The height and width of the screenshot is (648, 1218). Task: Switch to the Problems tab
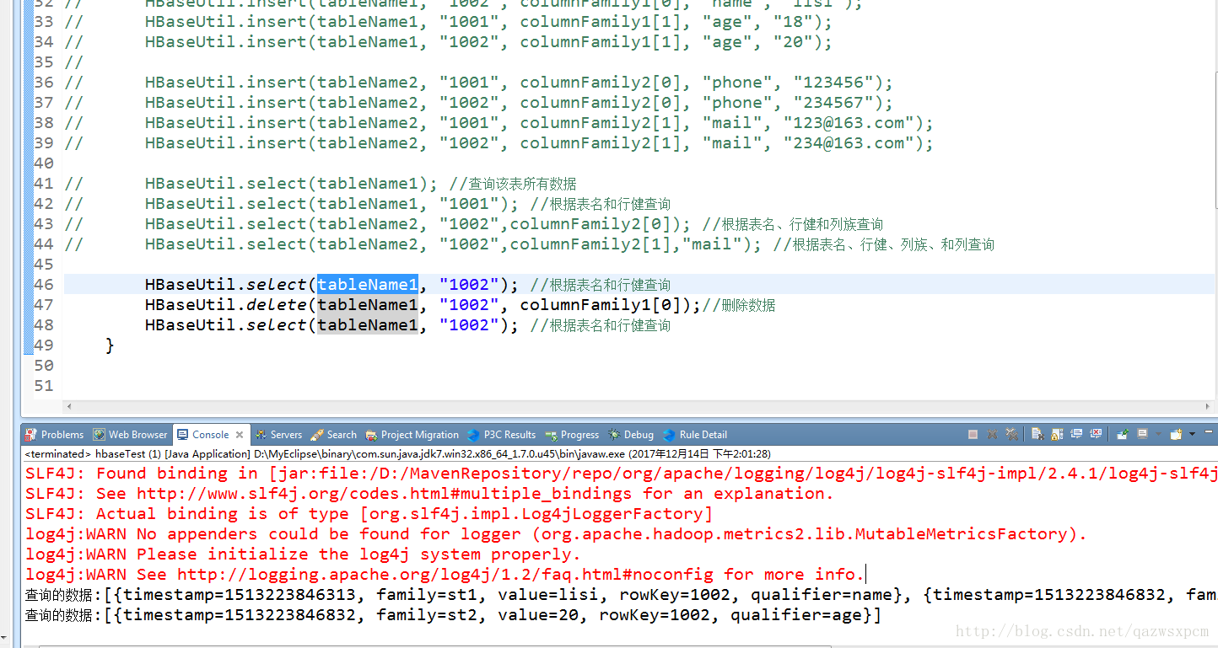[55, 435]
